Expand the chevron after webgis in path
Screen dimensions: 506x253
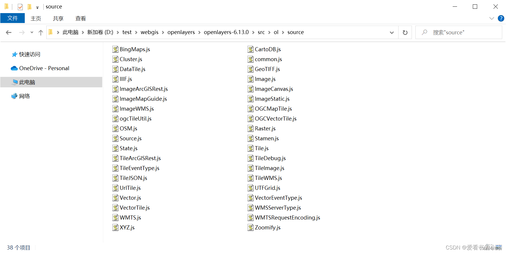[163, 32]
